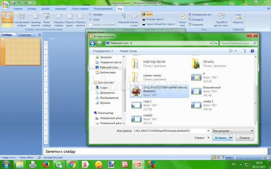
Task: Toggle the Сетка checkbox
Action: (90, 19)
